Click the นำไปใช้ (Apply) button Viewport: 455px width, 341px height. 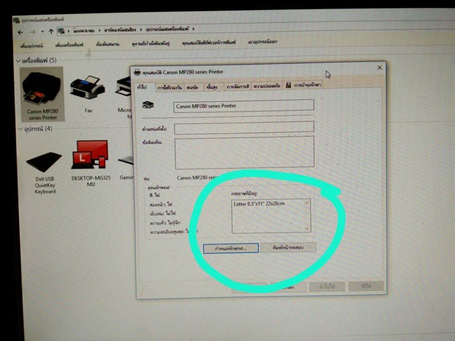point(327,287)
